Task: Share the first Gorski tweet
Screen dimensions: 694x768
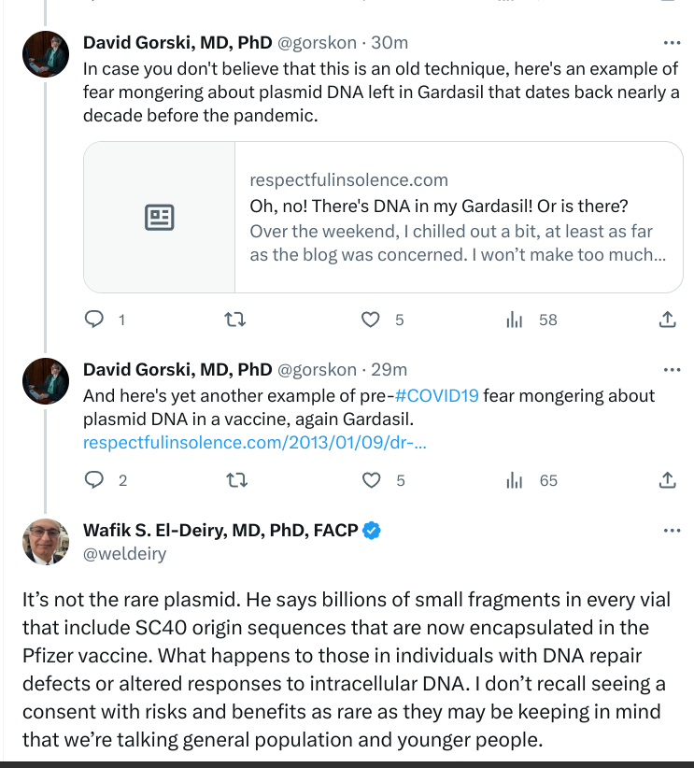Action: (x=667, y=320)
